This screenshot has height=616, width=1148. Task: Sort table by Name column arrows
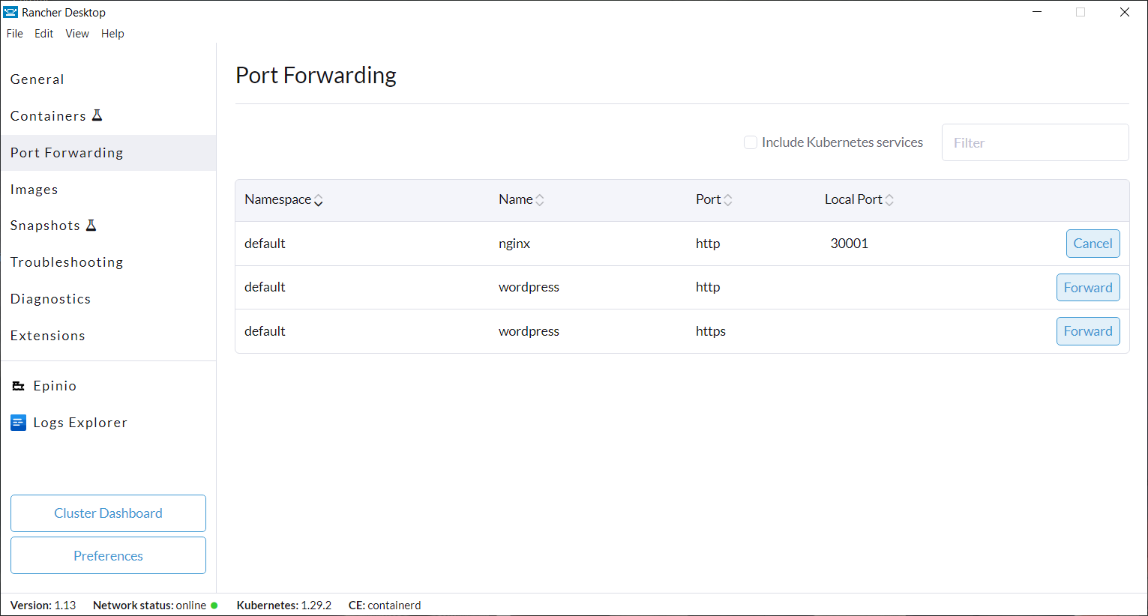coord(540,200)
